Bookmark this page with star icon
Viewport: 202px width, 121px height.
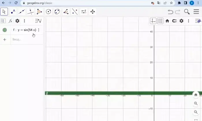(x=171, y=3)
